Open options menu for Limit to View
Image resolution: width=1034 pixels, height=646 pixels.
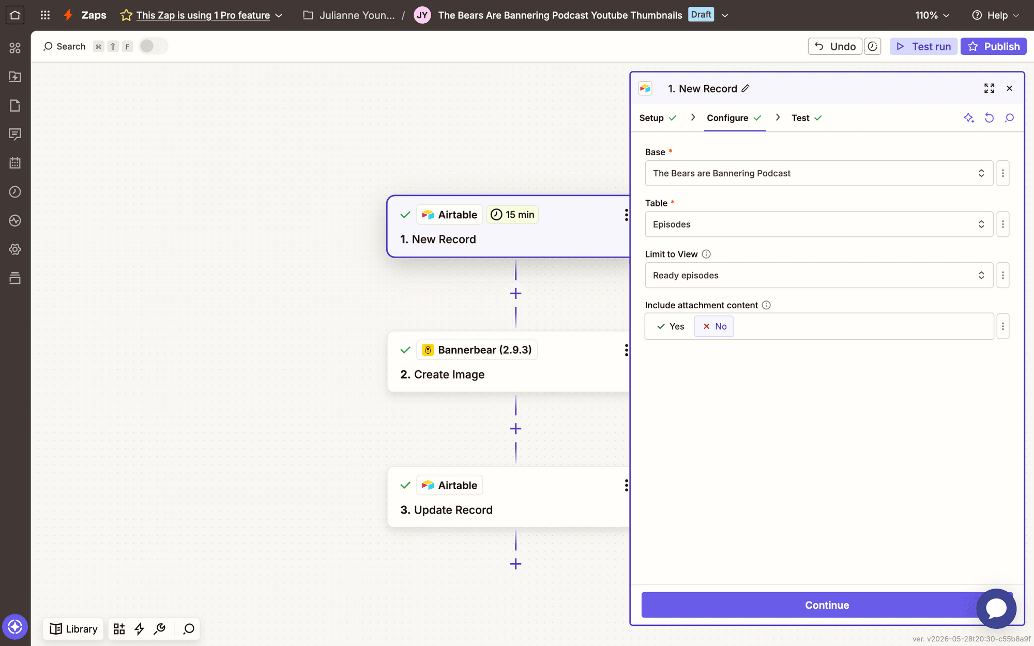click(x=1003, y=275)
